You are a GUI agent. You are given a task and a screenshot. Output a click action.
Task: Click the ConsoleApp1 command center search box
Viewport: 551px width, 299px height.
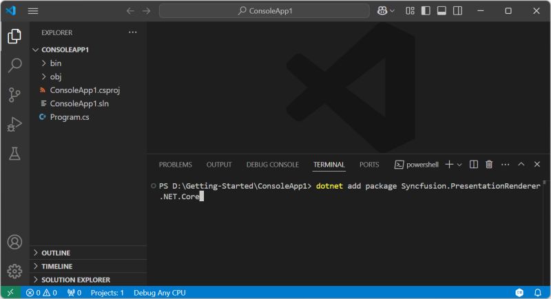264,11
